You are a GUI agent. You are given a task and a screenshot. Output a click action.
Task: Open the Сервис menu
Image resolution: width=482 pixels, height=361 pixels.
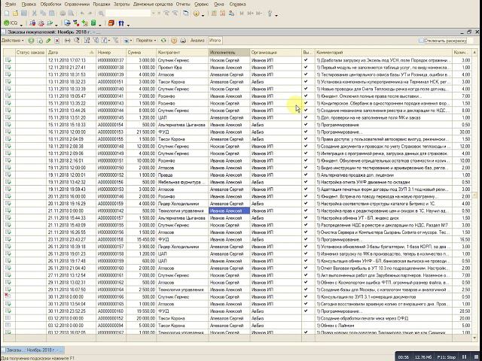click(201, 5)
